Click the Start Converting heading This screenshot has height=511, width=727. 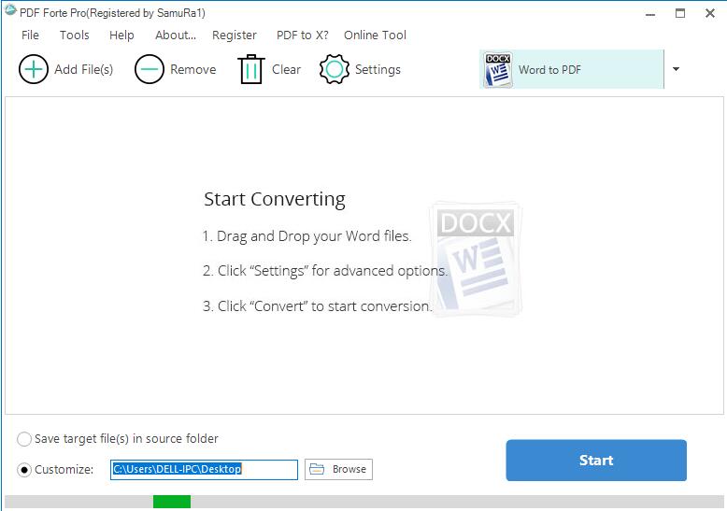pos(275,199)
